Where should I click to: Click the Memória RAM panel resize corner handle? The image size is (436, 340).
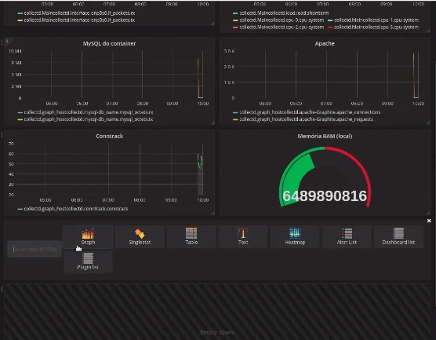click(428, 213)
